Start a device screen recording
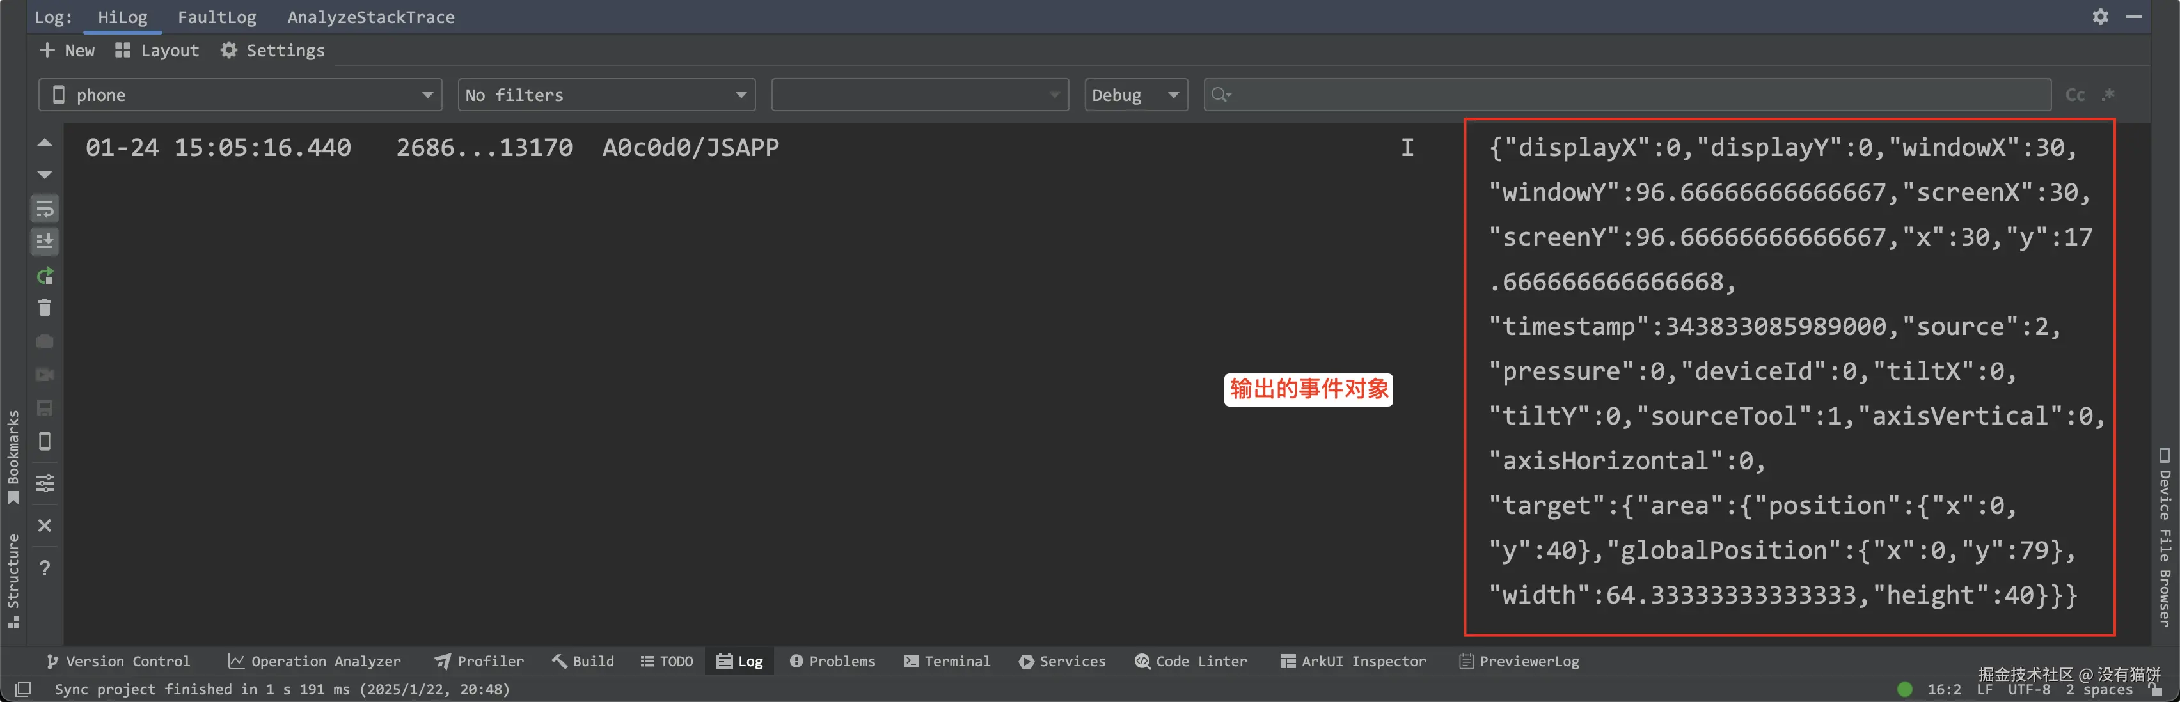This screenshot has height=702, width=2180. 45,375
